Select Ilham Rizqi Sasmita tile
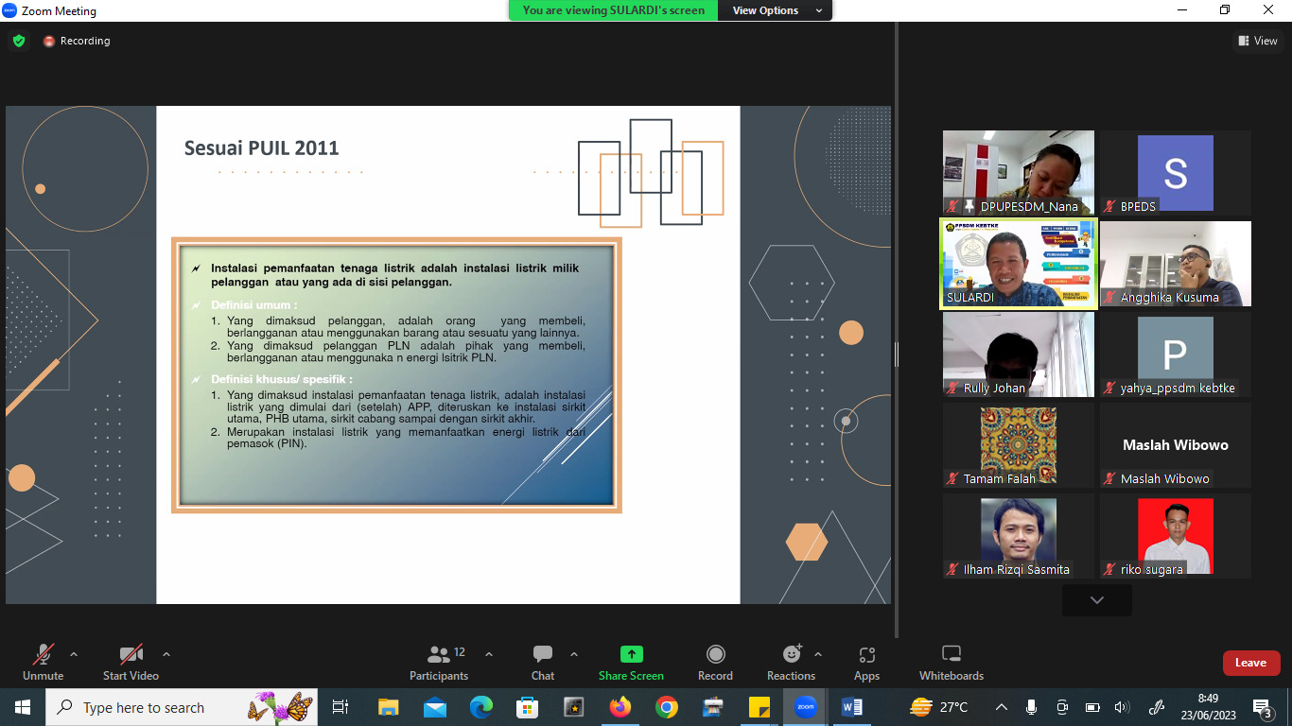 click(1019, 536)
